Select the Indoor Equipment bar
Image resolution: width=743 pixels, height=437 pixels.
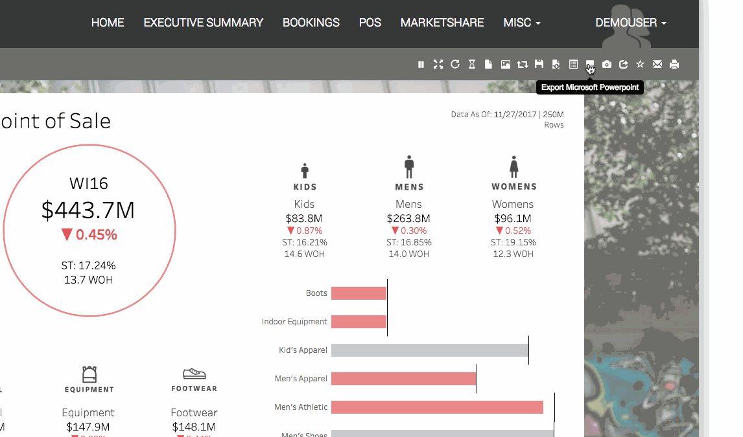[x=359, y=322]
